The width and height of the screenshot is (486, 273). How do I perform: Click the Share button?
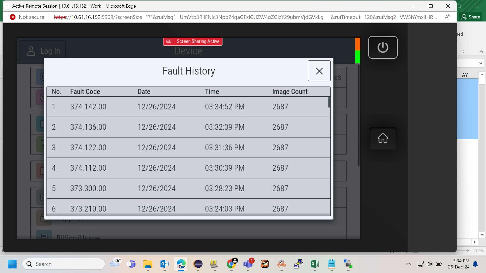click(471, 17)
